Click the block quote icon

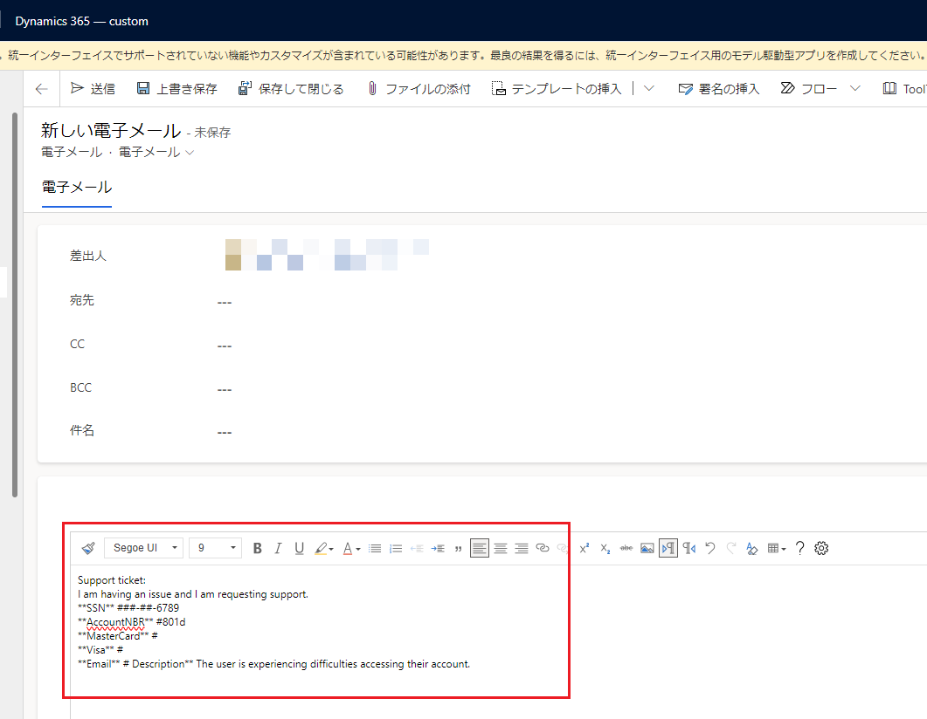click(458, 548)
